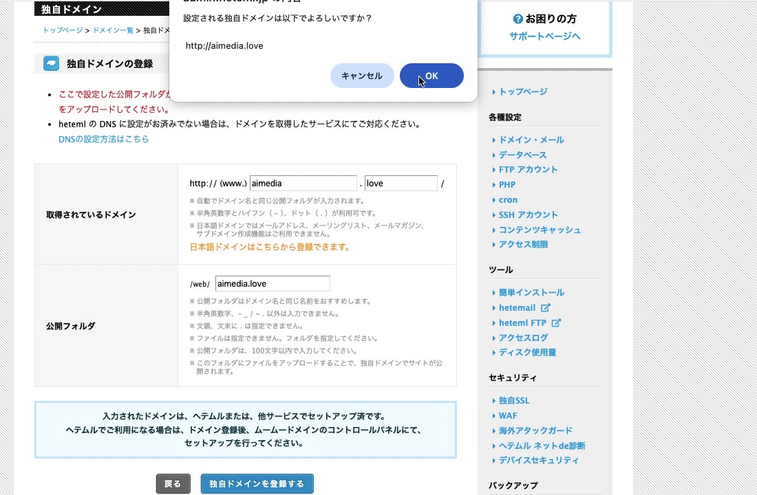
Task: Open heteml FTP tool link
Action: [x=522, y=322]
